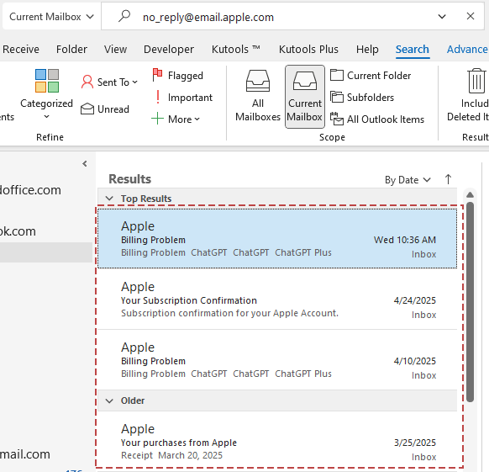Click the Flagged red flag icon
Viewport: 489px width, 472px height.
click(157, 75)
